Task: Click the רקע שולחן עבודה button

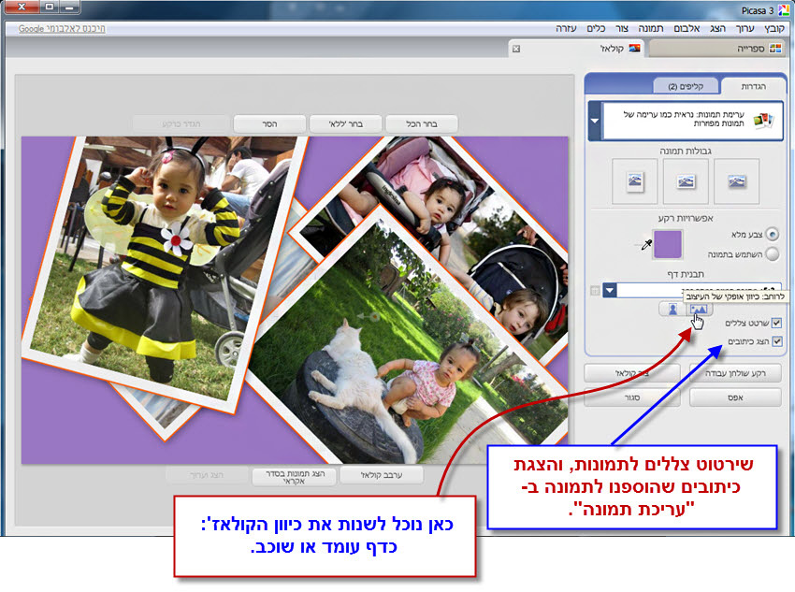Action: (x=735, y=373)
